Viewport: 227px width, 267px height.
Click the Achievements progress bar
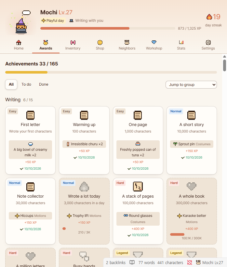(111, 72)
